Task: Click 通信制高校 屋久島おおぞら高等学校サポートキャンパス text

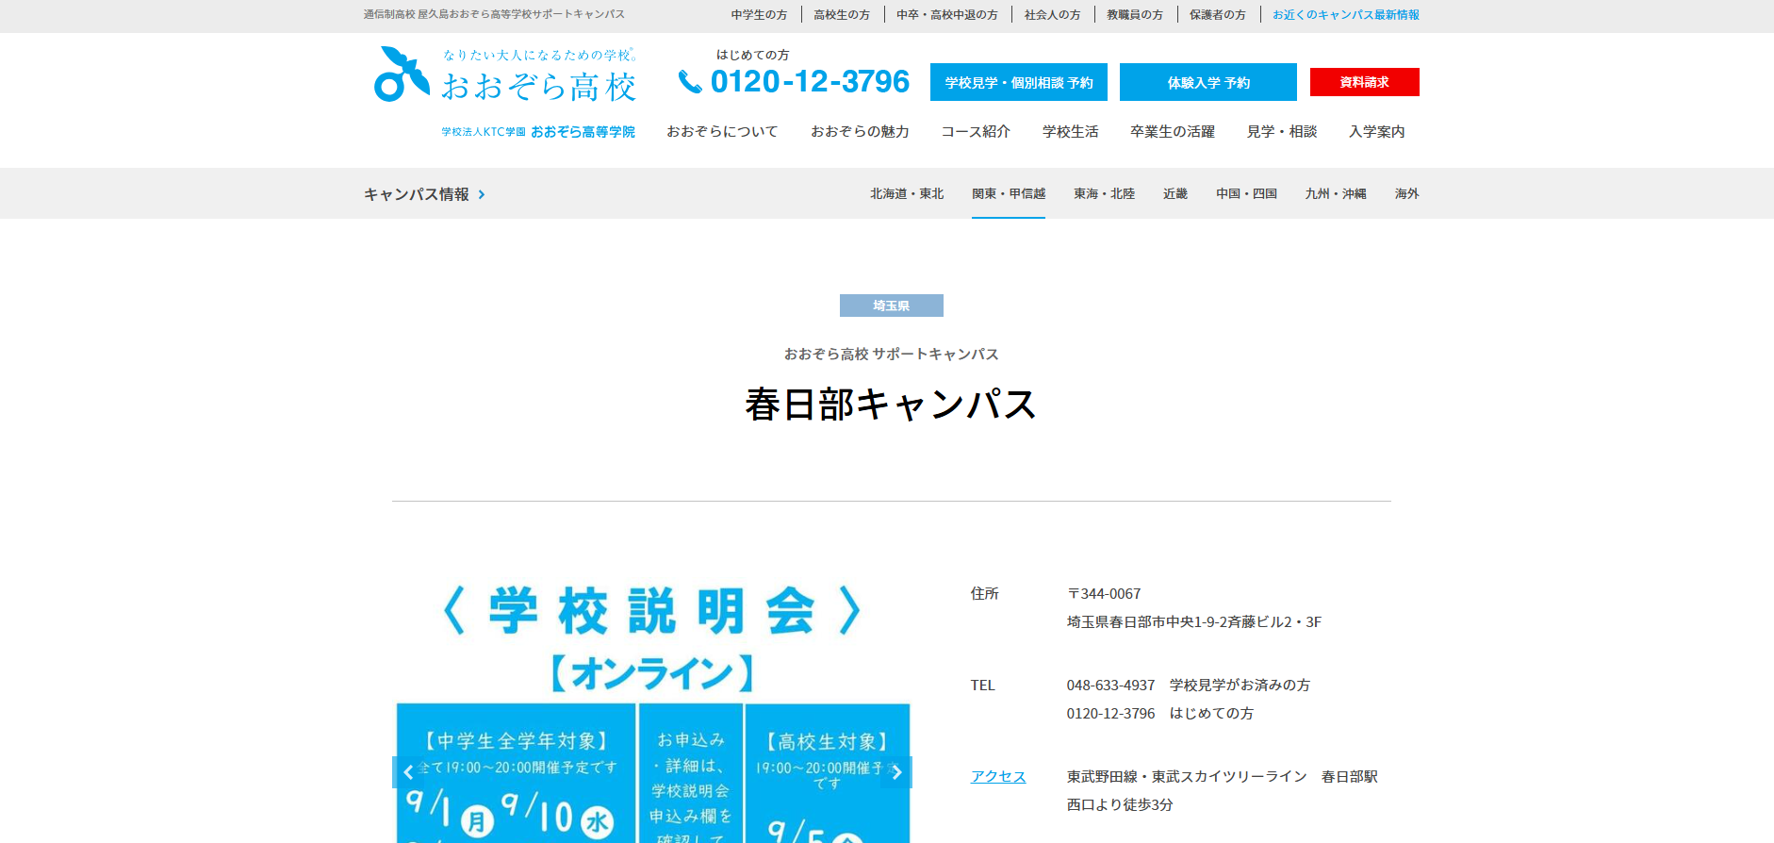Action: point(494,14)
